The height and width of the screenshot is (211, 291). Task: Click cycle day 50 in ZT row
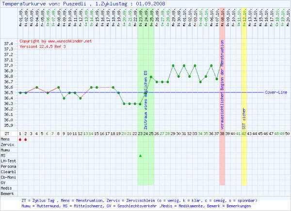click(x=288, y=133)
